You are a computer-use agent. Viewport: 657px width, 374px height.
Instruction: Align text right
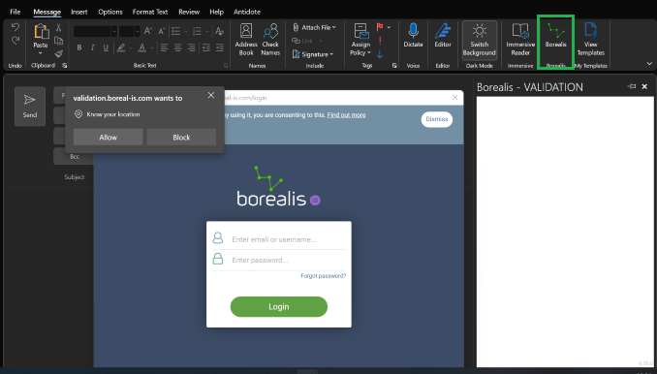click(192, 47)
